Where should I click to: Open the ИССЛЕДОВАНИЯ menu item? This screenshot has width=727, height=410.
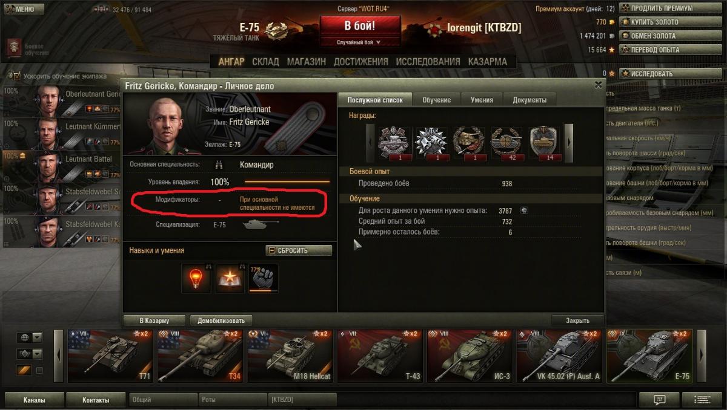click(x=428, y=62)
